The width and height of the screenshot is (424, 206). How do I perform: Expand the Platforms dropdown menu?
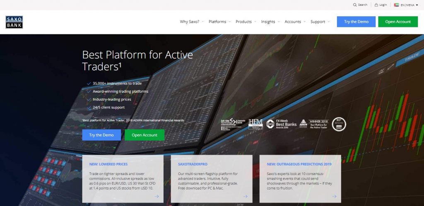pyautogui.click(x=219, y=22)
